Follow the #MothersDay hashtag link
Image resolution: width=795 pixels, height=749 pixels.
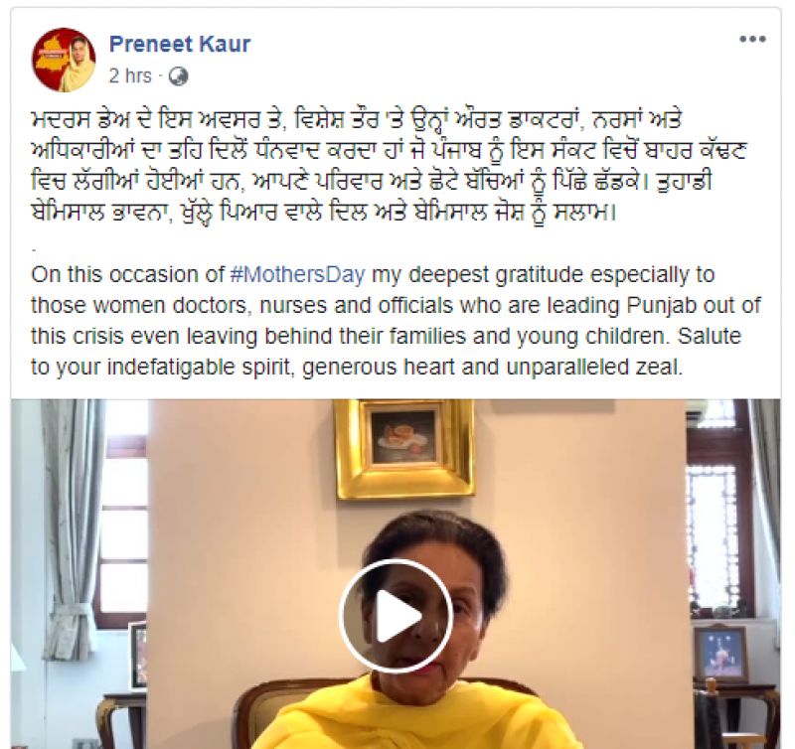pos(297,275)
